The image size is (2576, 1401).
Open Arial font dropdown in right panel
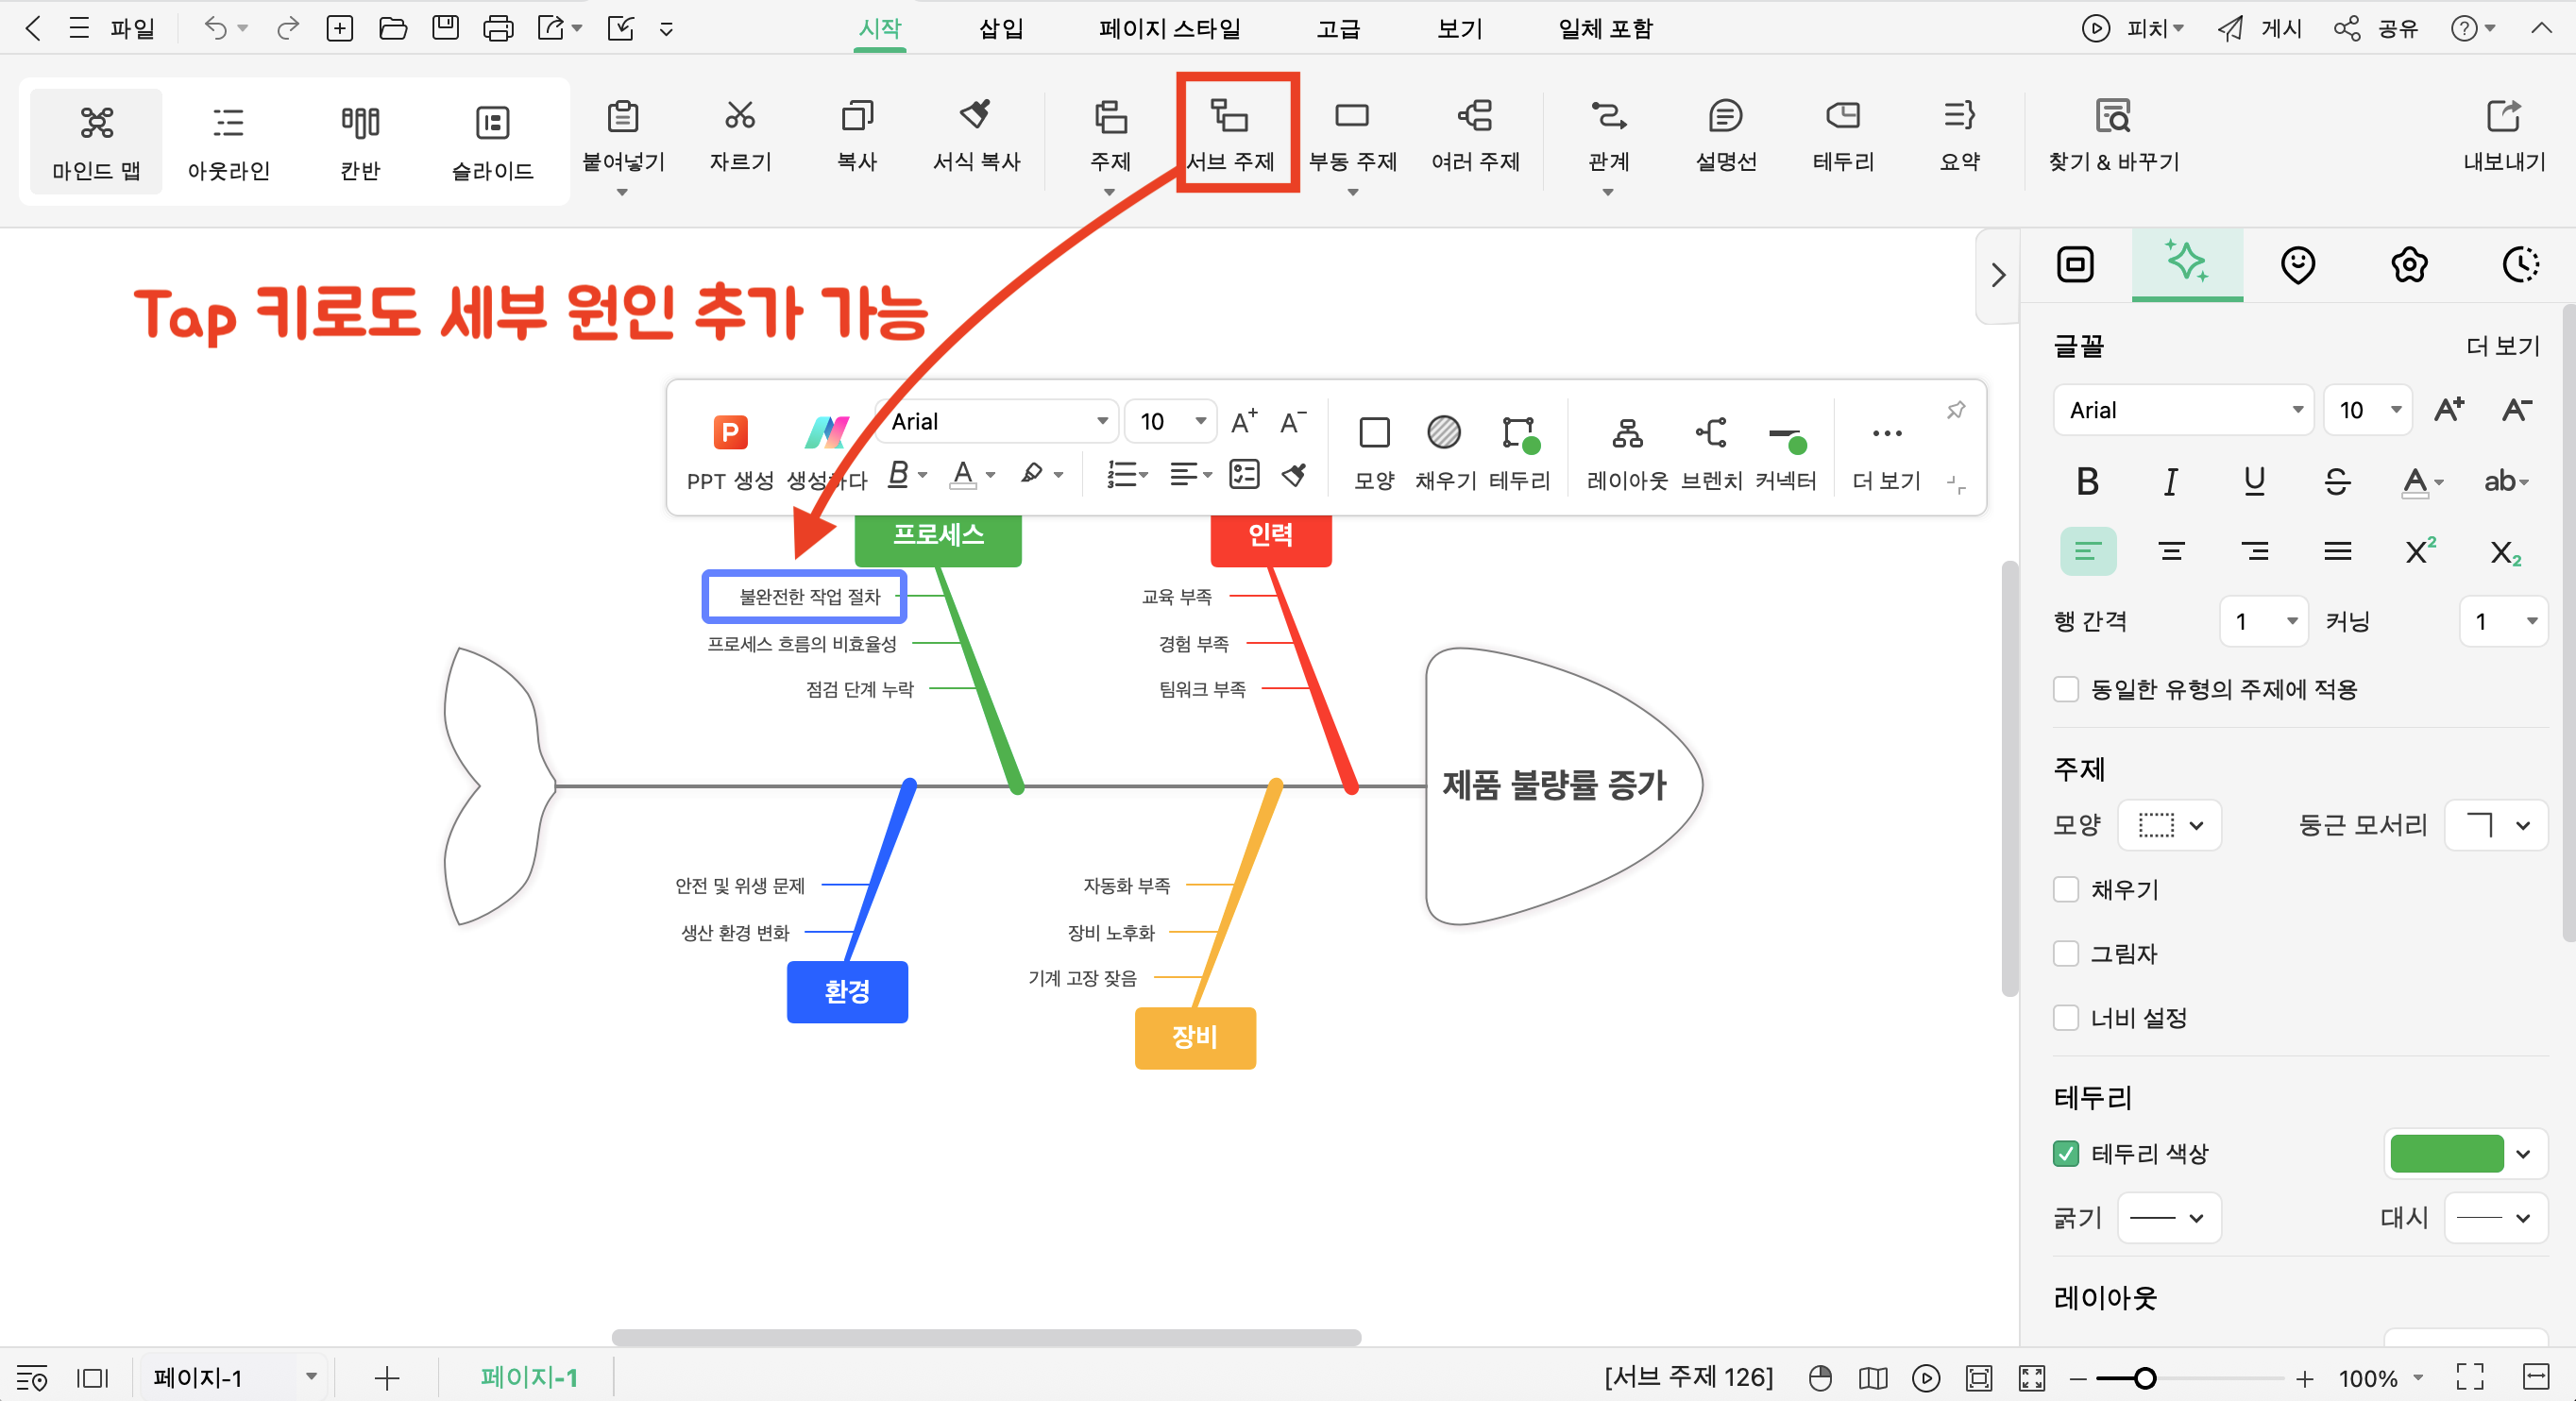[2184, 410]
